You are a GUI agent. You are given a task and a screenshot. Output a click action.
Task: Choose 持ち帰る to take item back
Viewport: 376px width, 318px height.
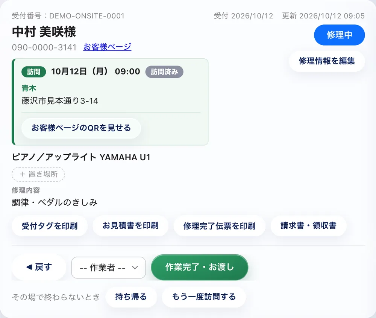click(x=131, y=297)
